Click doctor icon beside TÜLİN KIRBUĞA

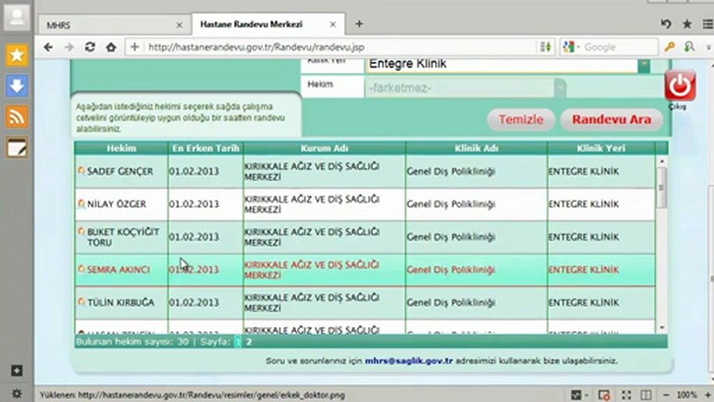(82, 302)
